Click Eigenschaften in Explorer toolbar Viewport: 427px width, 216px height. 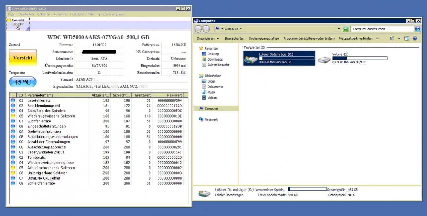[234, 39]
